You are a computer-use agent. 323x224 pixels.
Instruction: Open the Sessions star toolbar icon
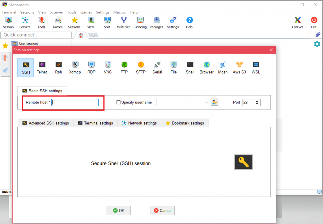click(74, 23)
